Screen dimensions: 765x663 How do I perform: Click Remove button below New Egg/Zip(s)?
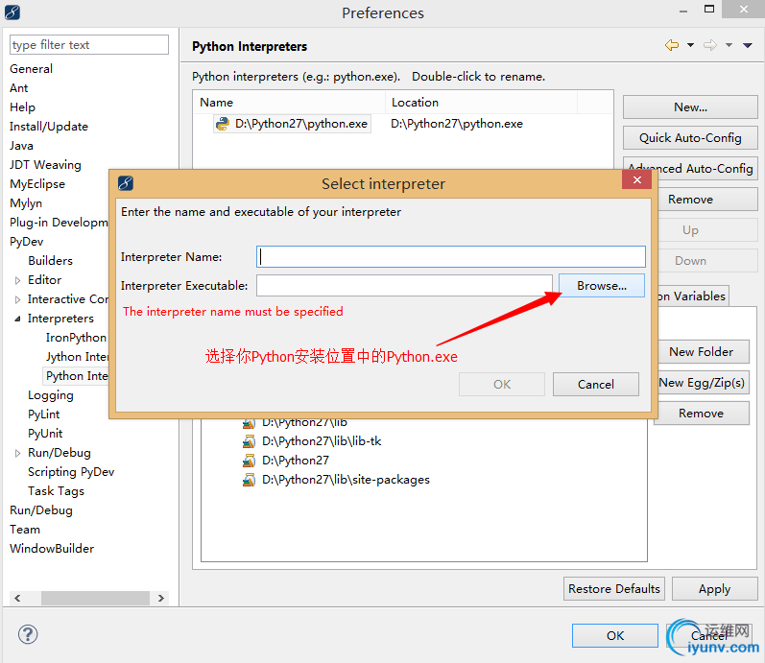click(701, 414)
